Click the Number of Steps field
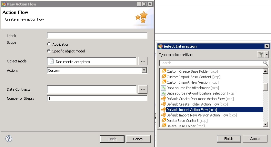 (97, 98)
